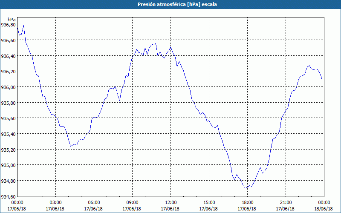The width and height of the screenshot is (341, 213).
Task: Click the 21:00 time axis label
Action: (x=286, y=203)
